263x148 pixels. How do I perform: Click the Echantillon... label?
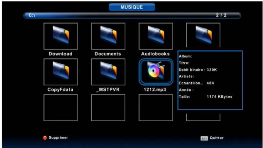191,83
